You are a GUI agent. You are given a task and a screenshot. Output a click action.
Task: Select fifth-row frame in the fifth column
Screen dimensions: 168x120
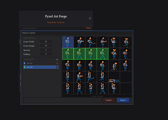(114, 88)
